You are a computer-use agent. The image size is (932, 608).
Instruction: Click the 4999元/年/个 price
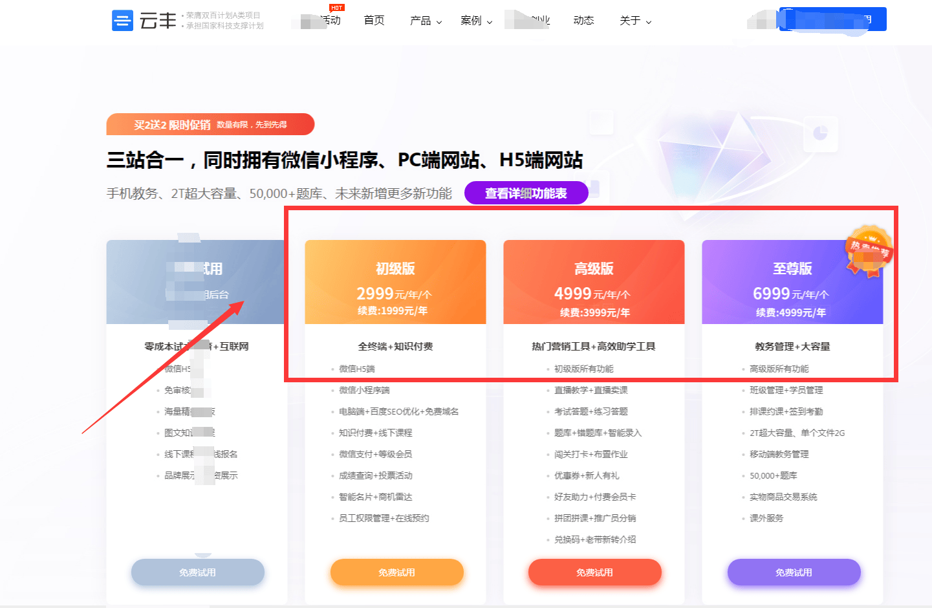pyautogui.click(x=592, y=294)
